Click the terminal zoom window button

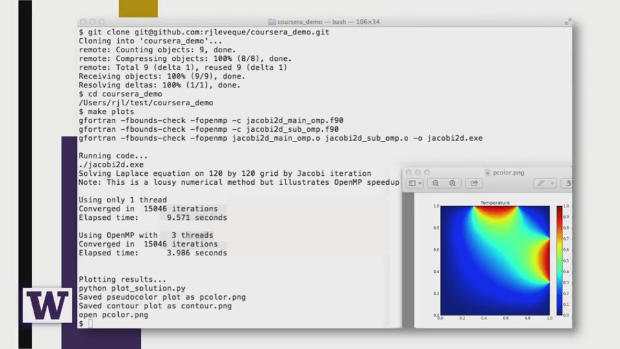101,22
